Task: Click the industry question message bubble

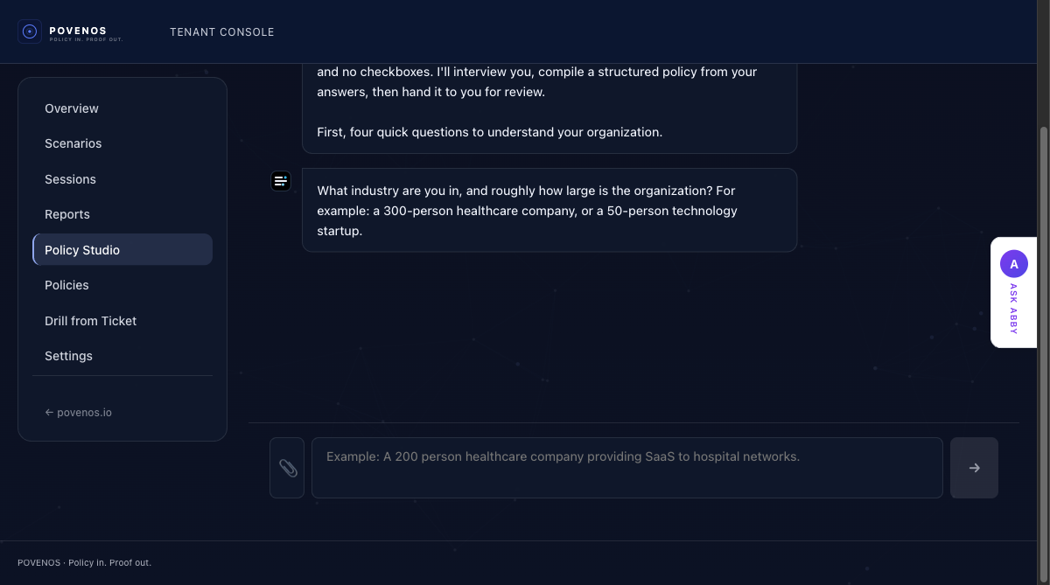Action: point(549,211)
